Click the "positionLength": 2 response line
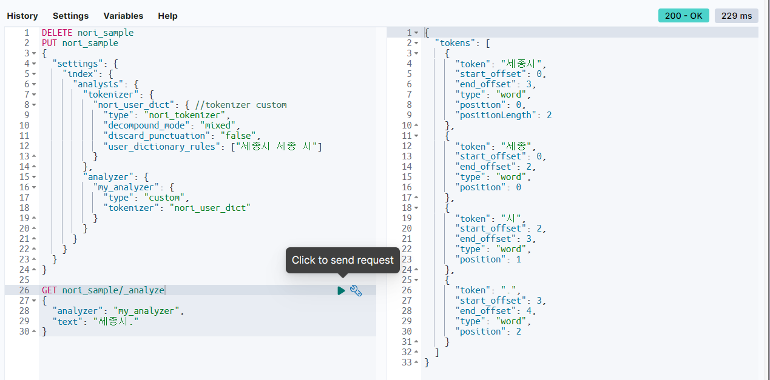Image resolution: width=770 pixels, height=380 pixels. point(504,115)
